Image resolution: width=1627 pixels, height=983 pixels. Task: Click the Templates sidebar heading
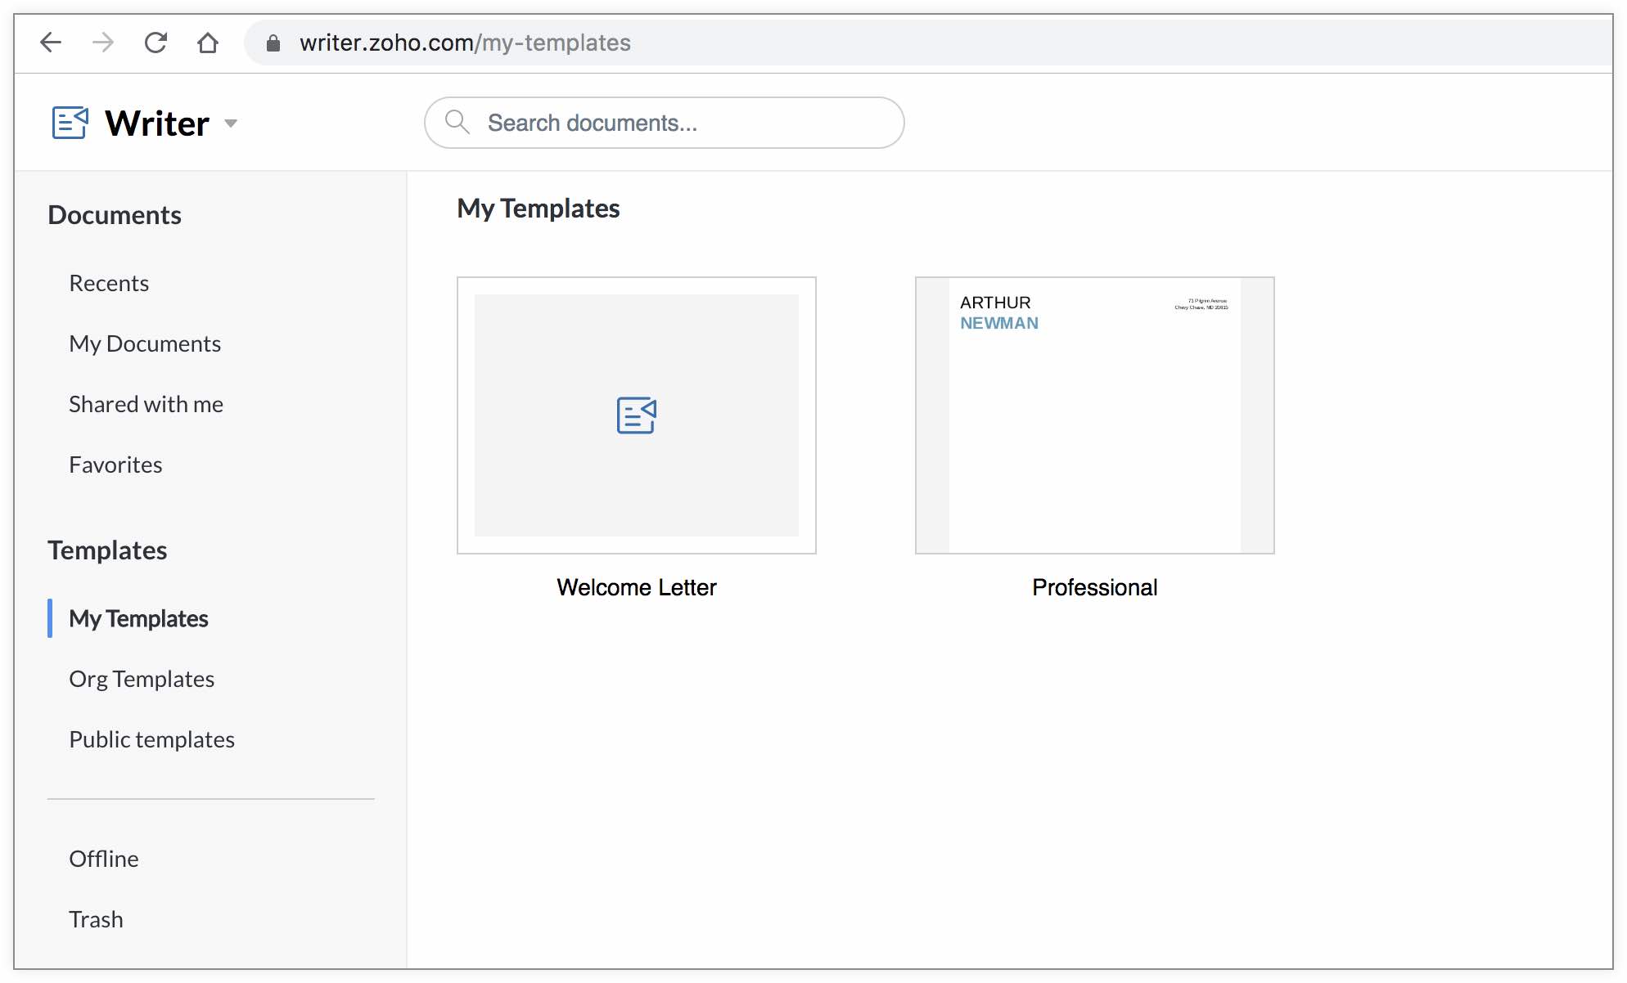click(x=107, y=550)
